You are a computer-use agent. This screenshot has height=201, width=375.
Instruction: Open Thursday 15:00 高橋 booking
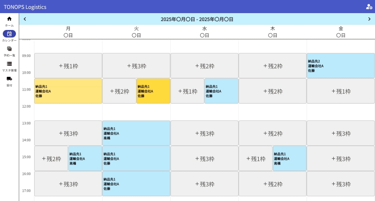tap(289, 158)
